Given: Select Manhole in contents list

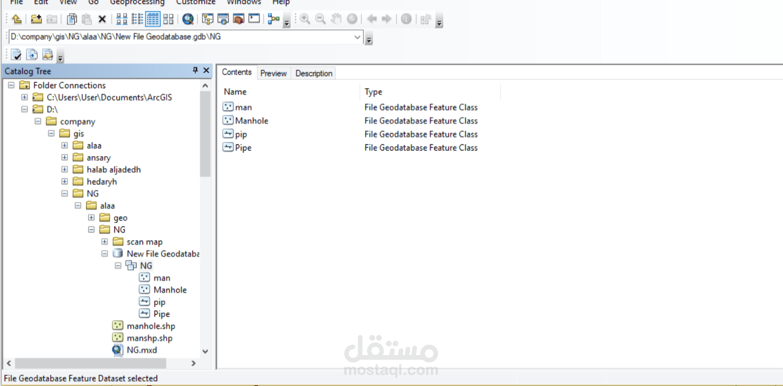Looking at the screenshot, I should [251, 121].
